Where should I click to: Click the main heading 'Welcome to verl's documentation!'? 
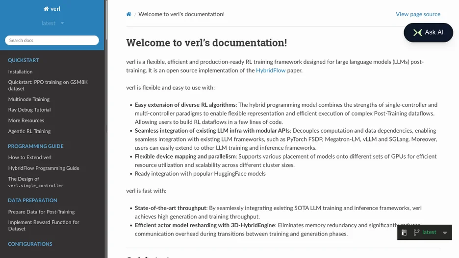[x=206, y=43]
